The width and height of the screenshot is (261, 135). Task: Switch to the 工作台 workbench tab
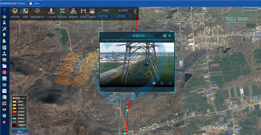[34, 3]
